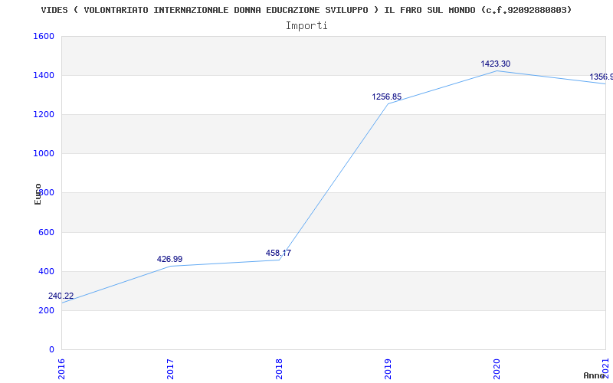This screenshot has height=383, width=613.
Task: Select the 458.17 value label
Action: [278, 253]
